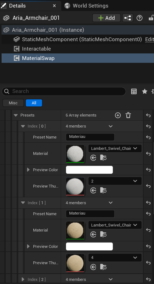This screenshot has width=154, height=284.
Task: Open the help question mark icon
Action: click(140, 18)
